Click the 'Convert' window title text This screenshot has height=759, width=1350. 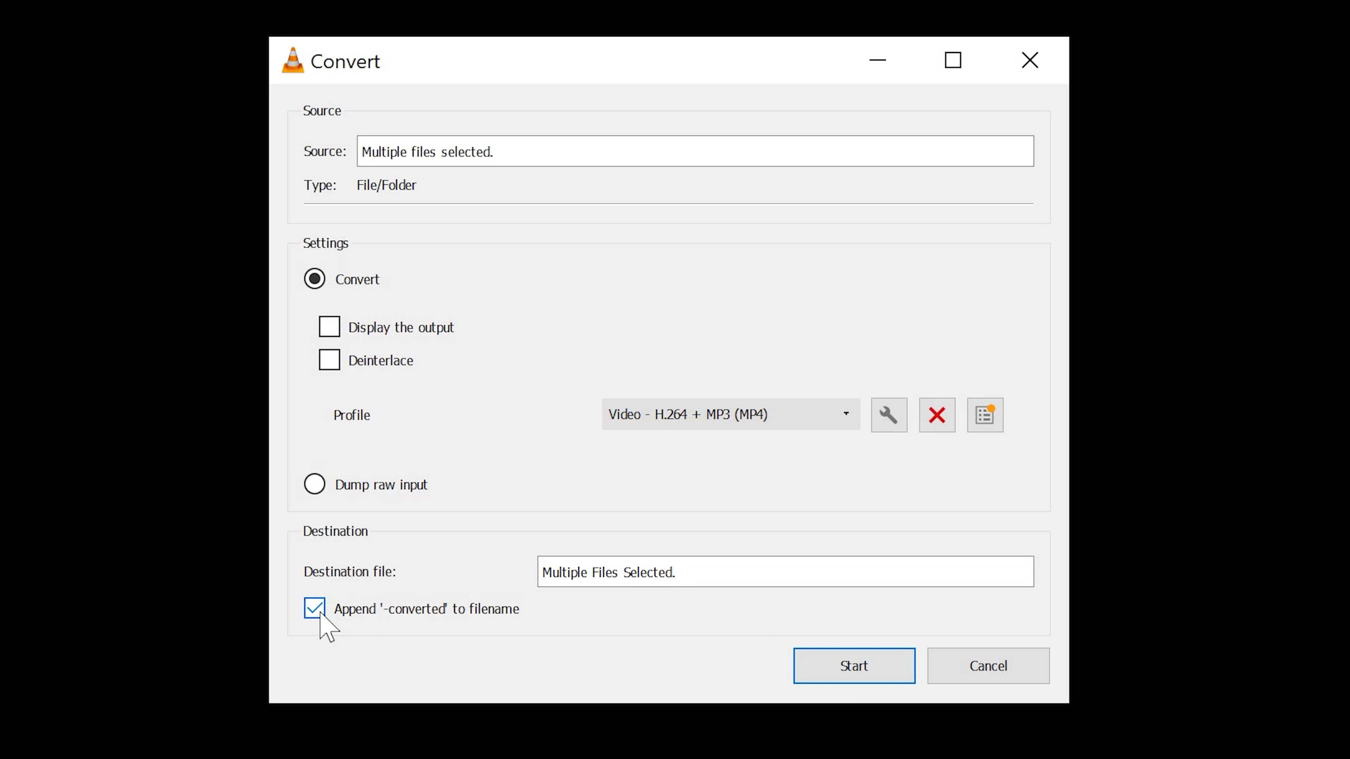click(345, 61)
